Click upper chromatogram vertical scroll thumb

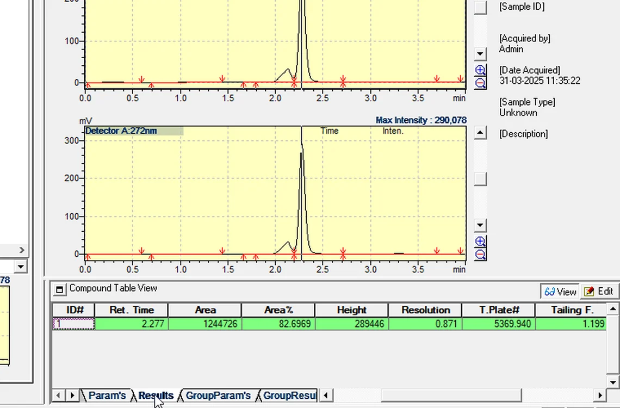(x=480, y=8)
